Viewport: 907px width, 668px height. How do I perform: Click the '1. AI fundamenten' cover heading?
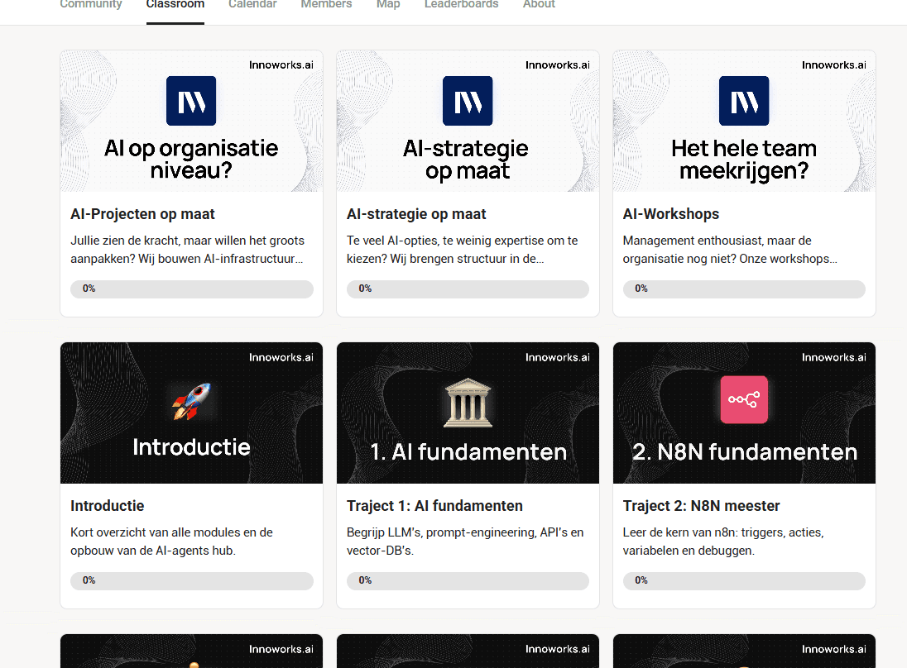468,452
